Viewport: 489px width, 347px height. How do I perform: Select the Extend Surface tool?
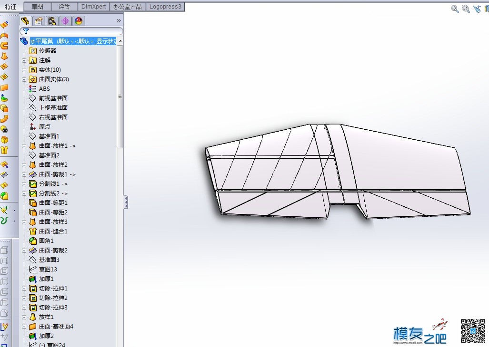point(4,164)
